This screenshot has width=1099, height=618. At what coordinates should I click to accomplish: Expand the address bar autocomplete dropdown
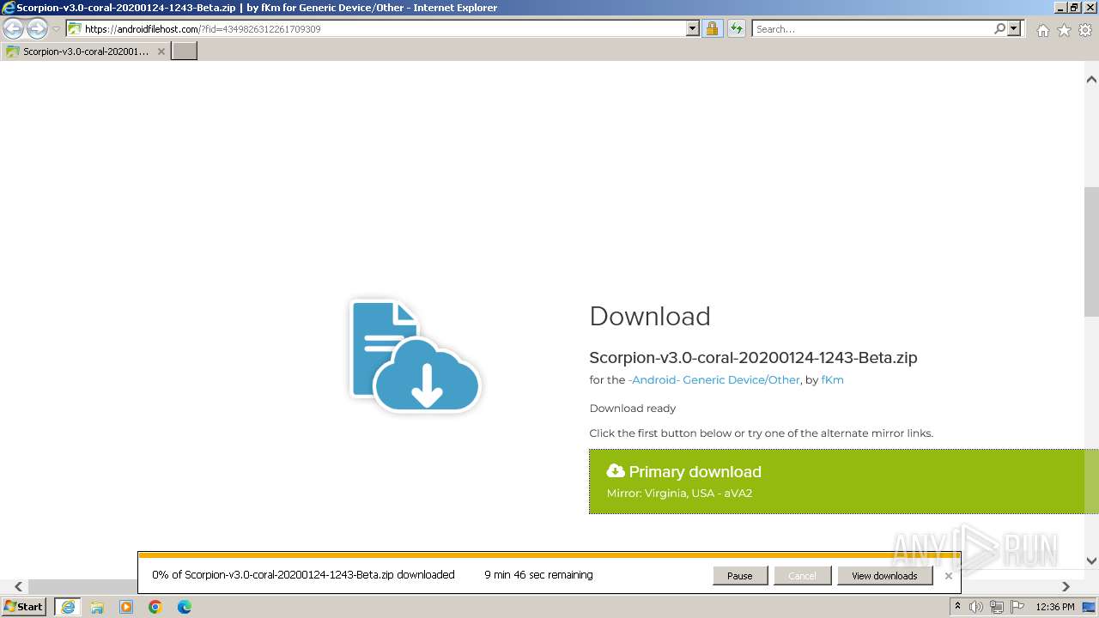tap(693, 28)
